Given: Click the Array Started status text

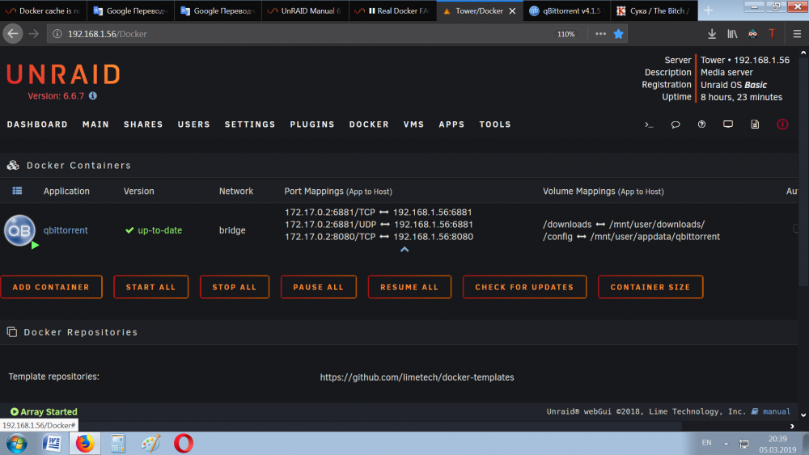Looking at the screenshot, I should coord(44,411).
